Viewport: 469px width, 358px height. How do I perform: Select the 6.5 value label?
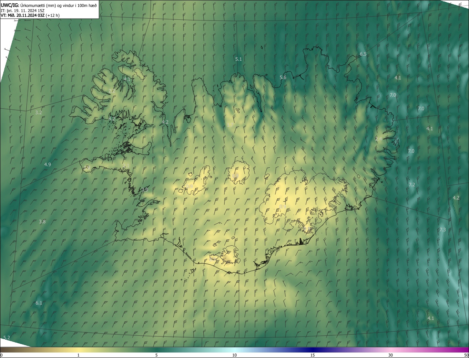pos(363,54)
